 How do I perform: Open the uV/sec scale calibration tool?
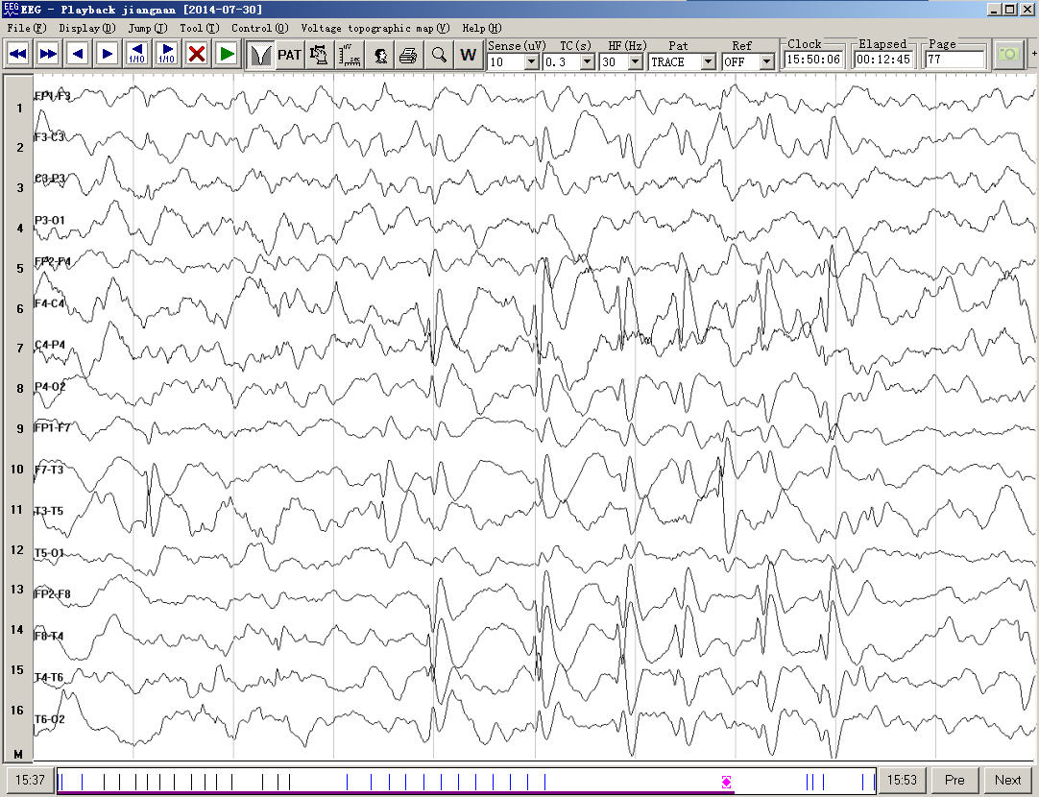pos(350,55)
